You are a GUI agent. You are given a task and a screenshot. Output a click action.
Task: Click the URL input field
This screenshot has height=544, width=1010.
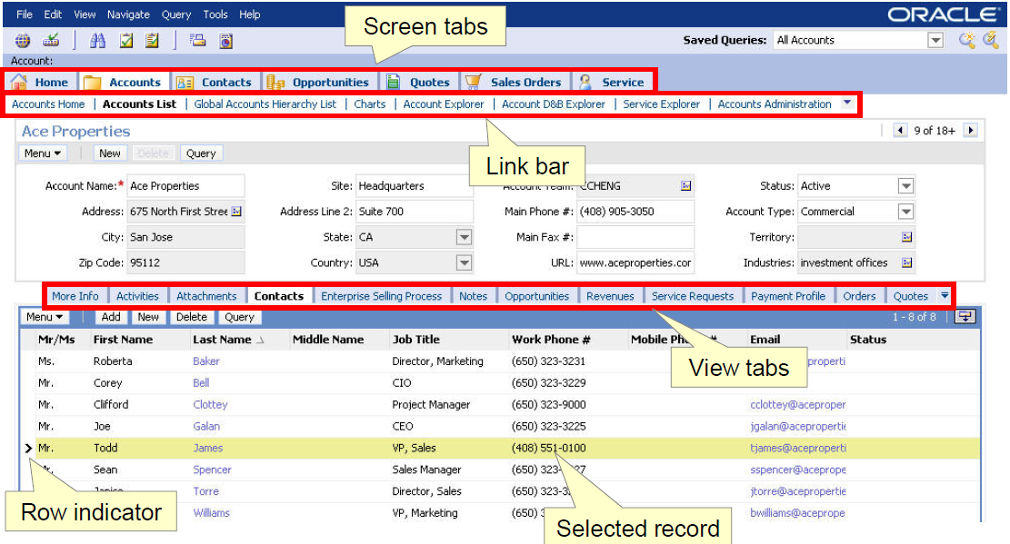[635, 262]
